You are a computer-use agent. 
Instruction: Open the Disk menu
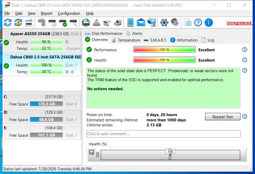tap(19, 13)
